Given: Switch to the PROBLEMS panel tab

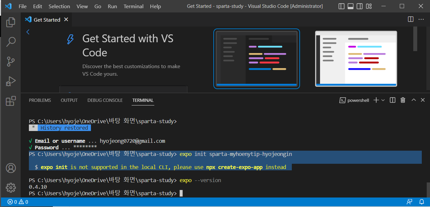Looking at the screenshot, I should point(40,100).
